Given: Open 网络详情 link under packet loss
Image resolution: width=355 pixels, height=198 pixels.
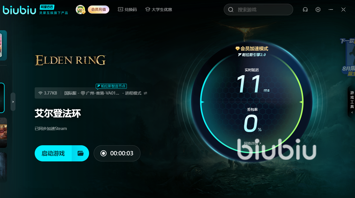Looking at the screenshot, I should point(252,143).
